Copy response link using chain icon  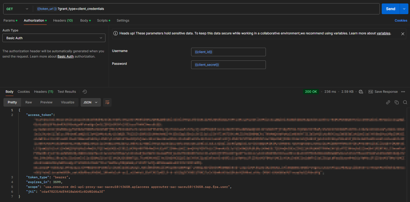point(388,102)
